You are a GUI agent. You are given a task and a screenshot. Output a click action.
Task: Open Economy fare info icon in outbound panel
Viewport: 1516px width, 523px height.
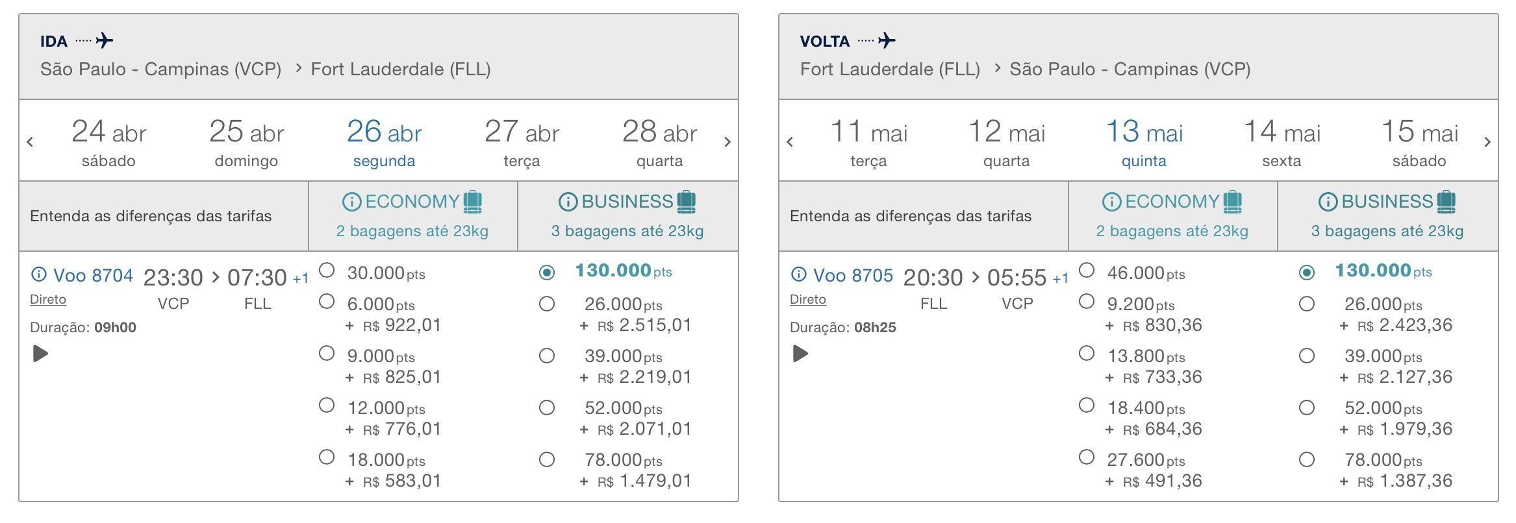click(351, 202)
